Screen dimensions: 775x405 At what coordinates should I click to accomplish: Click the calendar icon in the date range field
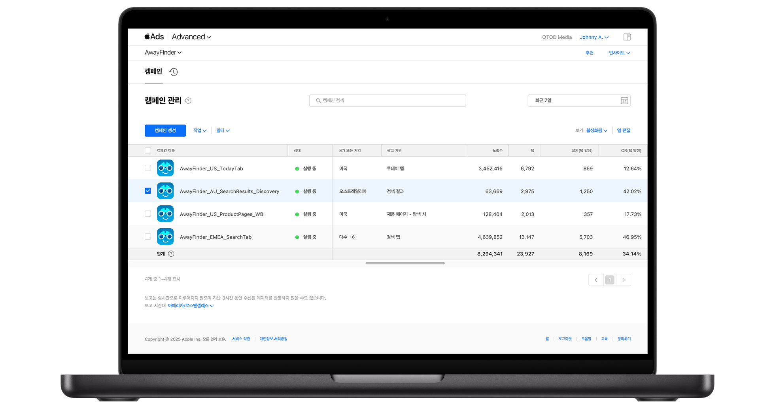(x=624, y=100)
